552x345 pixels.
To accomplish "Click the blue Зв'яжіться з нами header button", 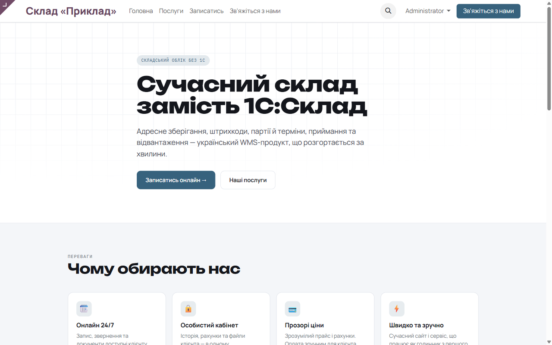I will [489, 11].
